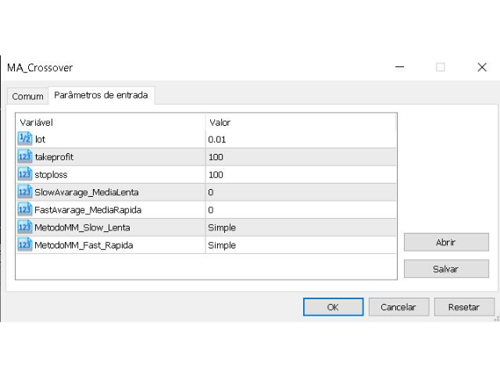This screenshot has height=375, width=500.
Task: Select the Parâmetros de entrada tab
Action: 101,95
